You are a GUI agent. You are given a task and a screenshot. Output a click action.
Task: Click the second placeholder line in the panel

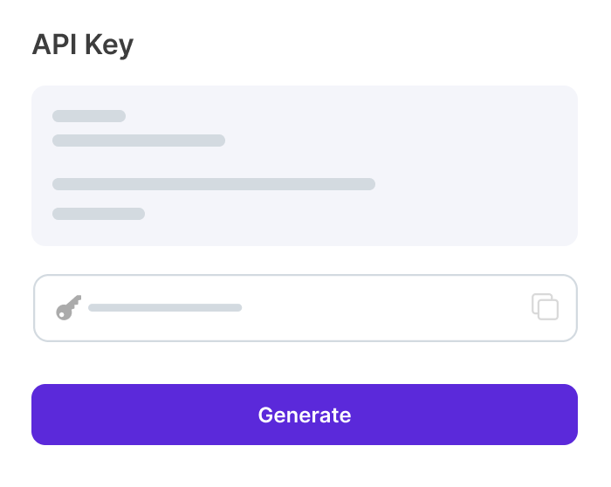click(x=139, y=141)
